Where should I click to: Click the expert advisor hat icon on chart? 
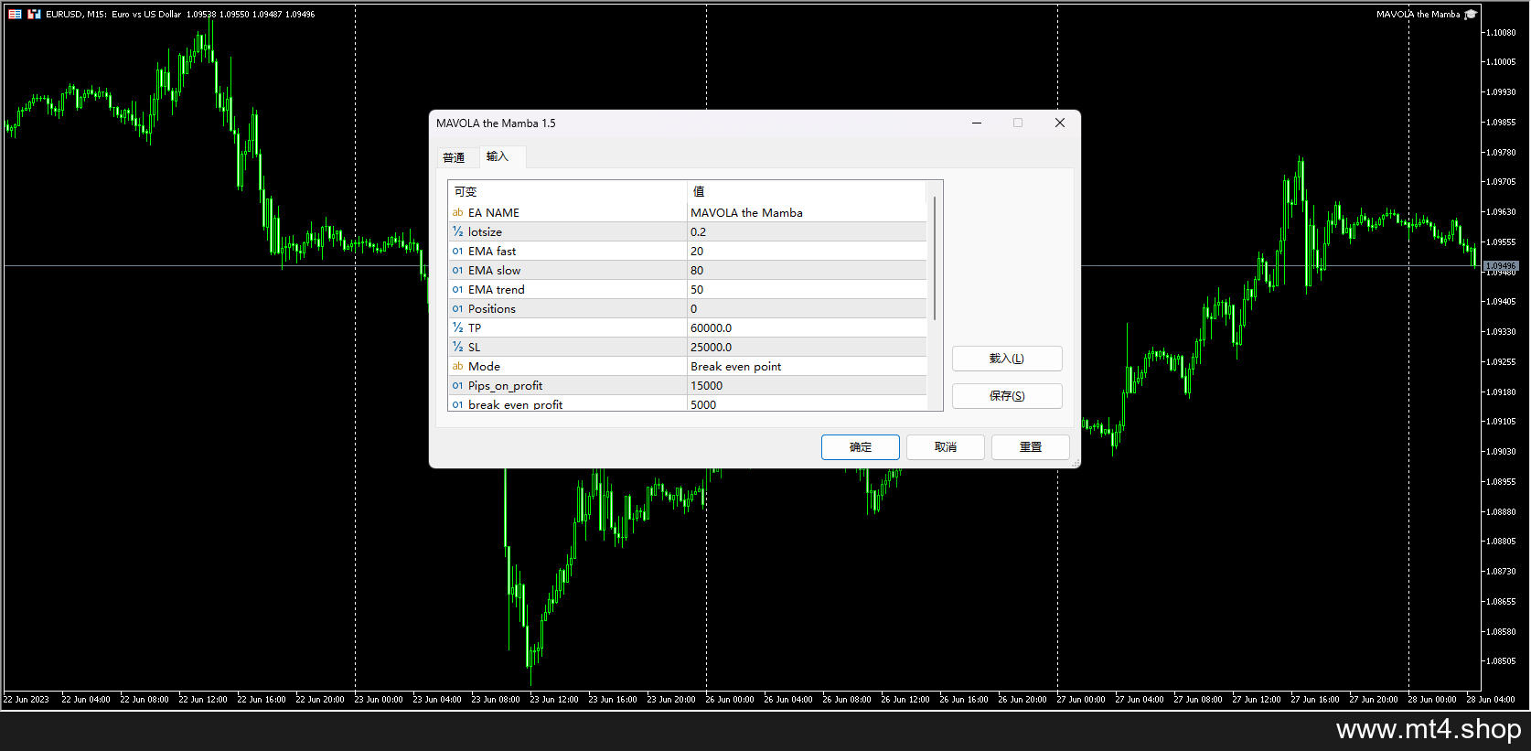1471,15
